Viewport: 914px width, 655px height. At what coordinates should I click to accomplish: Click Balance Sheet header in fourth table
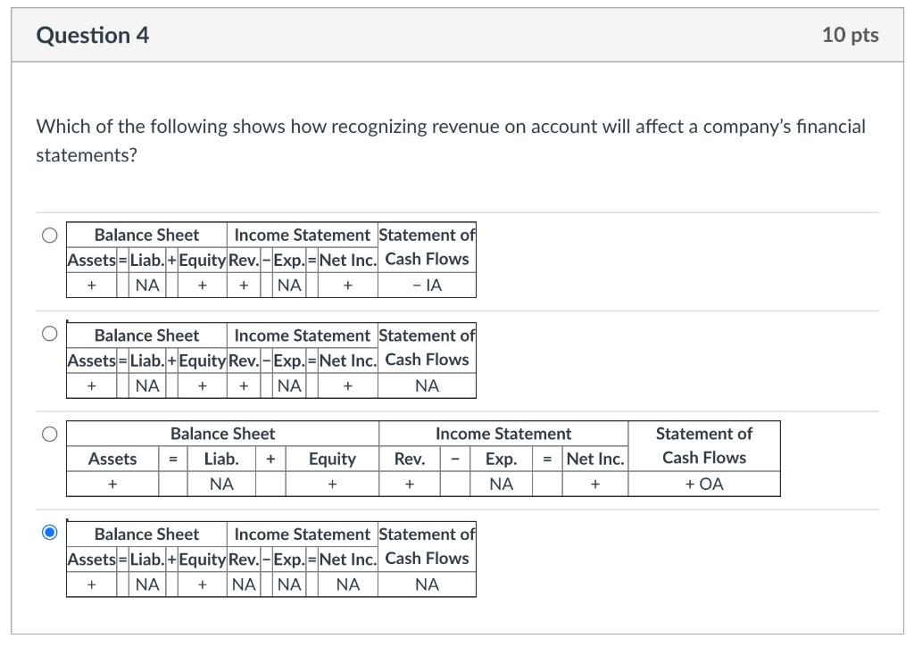147,535
